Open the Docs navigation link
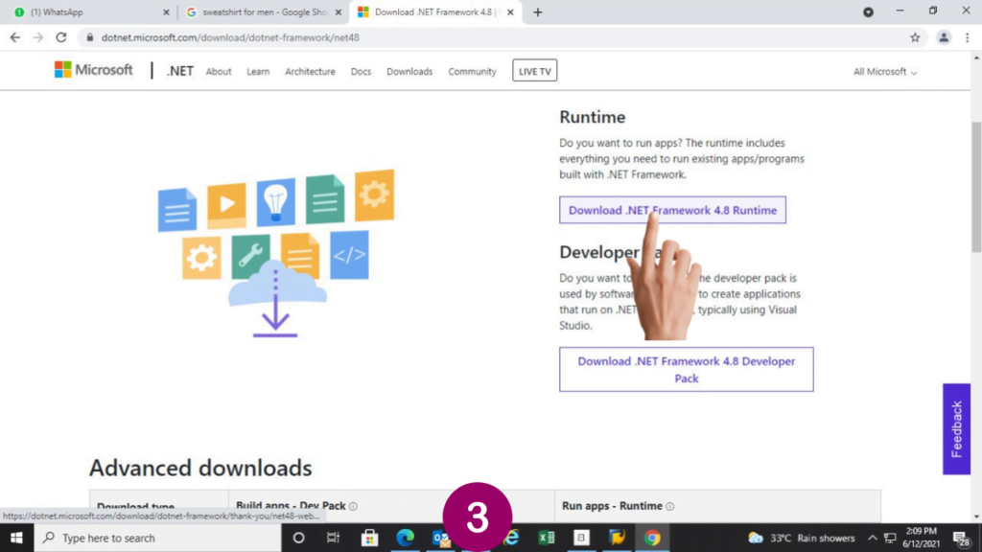982x552 pixels. pyautogui.click(x=361, y=72)
